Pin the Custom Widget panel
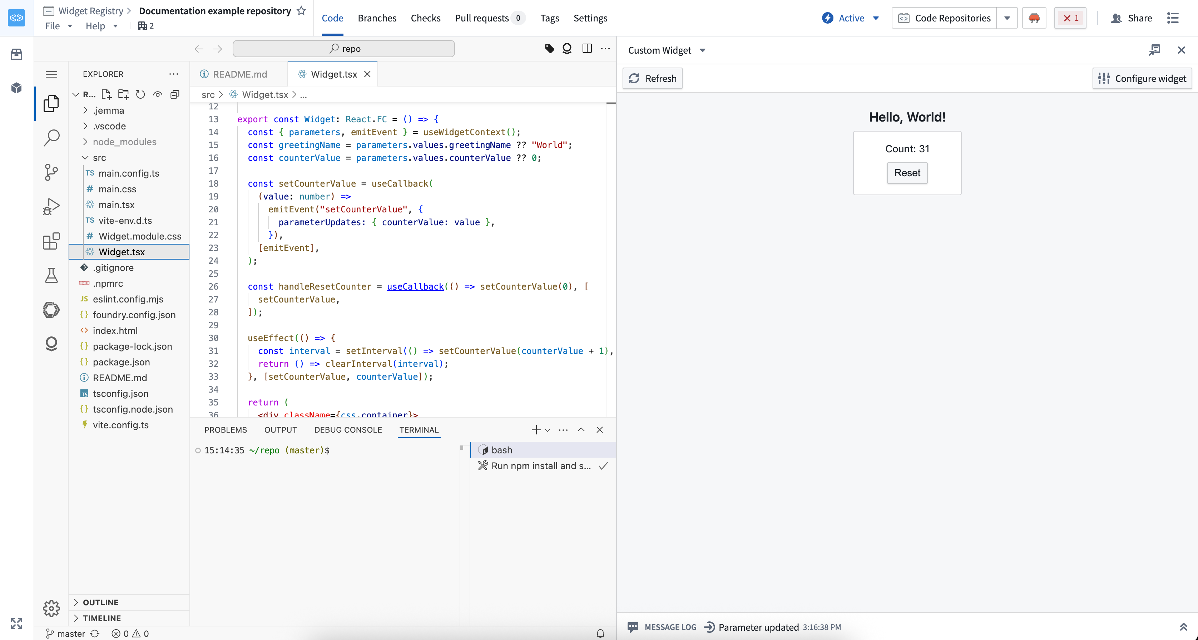 tap(1155, 50)
